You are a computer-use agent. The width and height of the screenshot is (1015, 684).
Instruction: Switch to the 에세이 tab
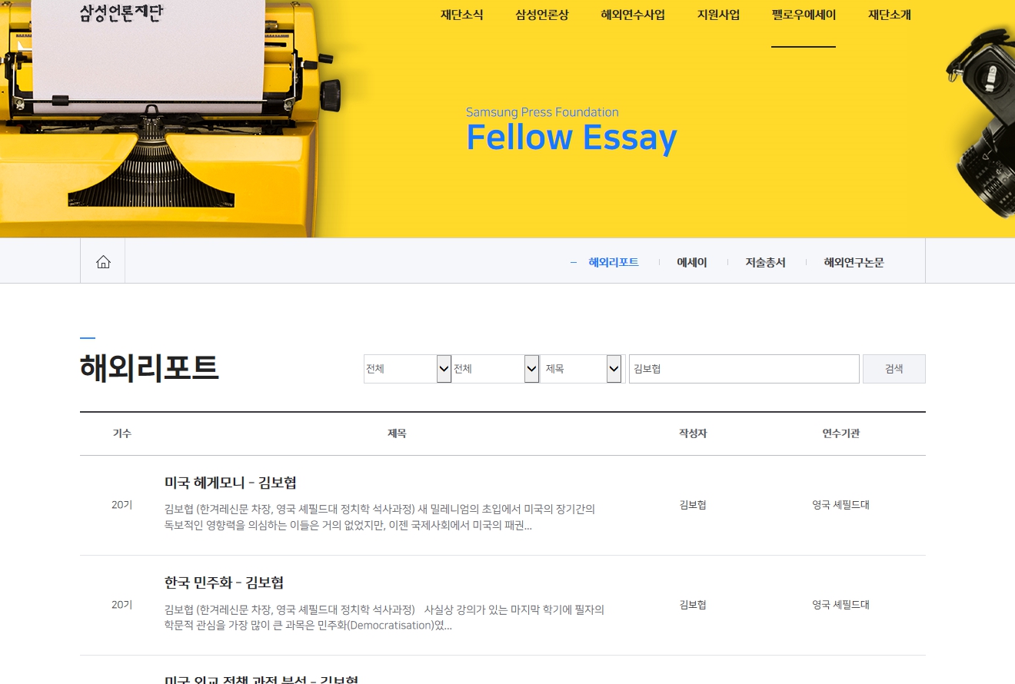[691, 262]
